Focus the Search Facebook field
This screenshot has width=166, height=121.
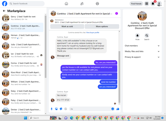coord(27,4)
